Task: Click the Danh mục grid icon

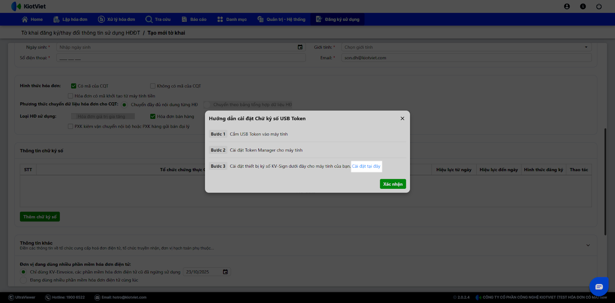Action: click(x=220, y=19)
